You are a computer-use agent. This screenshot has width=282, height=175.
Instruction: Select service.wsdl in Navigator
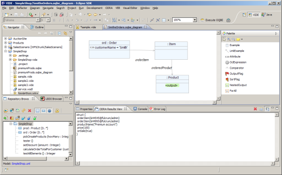coord(25,89)
